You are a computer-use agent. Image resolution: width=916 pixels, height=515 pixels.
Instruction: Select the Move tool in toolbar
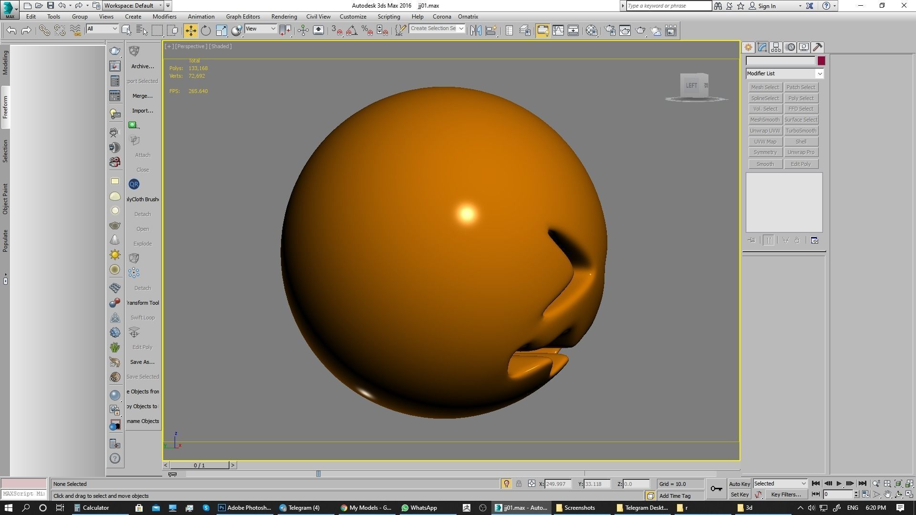[x=190, y=31]
